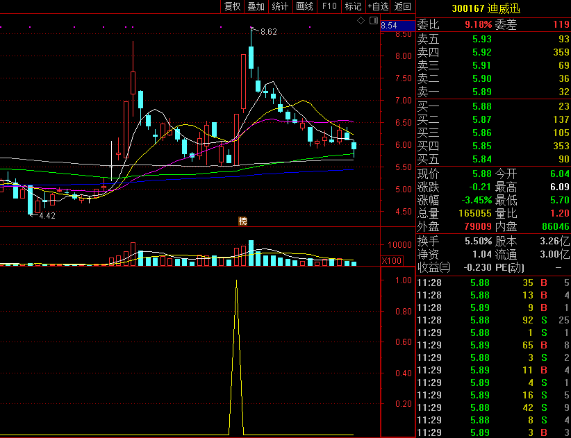The height and width of the screenshot is (438, 571).
Task: Open the 复权 adjustment menu
Action: click(232, 6)
